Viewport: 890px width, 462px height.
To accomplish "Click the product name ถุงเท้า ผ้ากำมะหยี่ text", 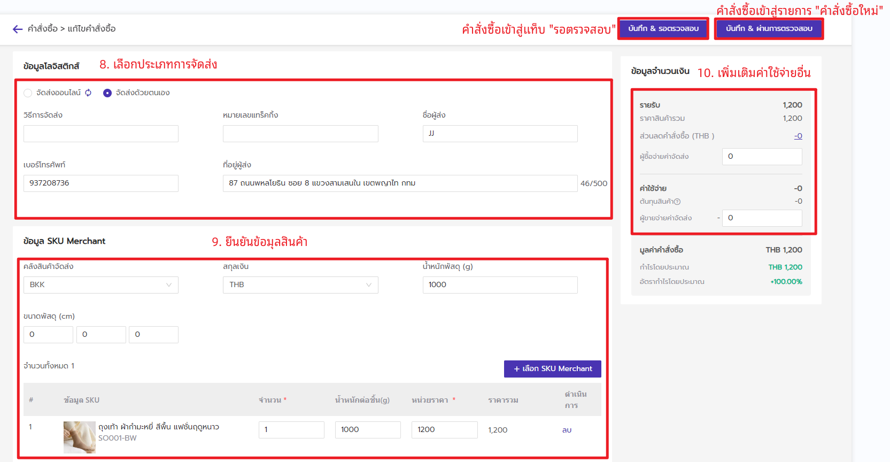I will 159,427.
